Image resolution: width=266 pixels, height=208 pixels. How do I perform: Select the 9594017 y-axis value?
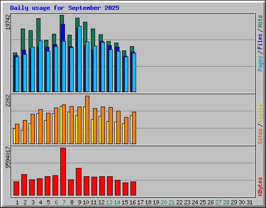[x=8, y=158]
